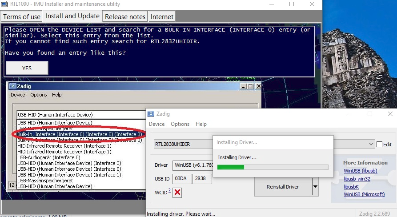The width and height of the screenshot is (397, 217).
Task: Open Device menu in embedded Zadig window
Action: [18, 95]
